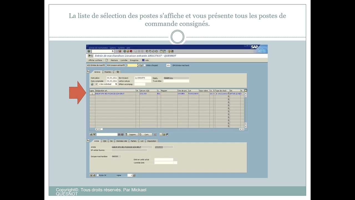Click the Aide info button
Viewport: 355px width, 200px height.
145,60
